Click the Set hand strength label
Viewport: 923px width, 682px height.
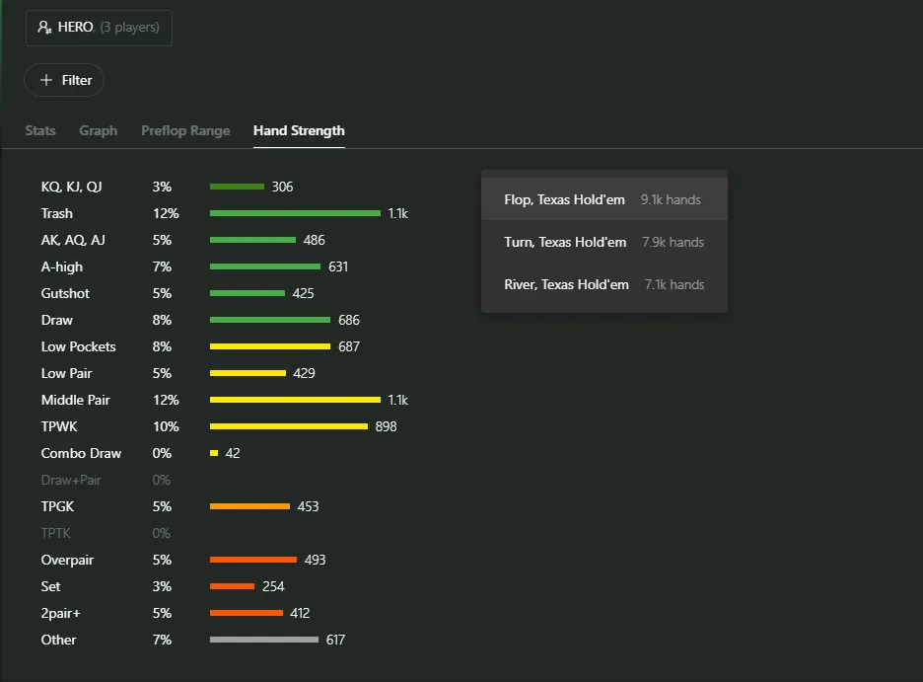click(x=51, y=586)
